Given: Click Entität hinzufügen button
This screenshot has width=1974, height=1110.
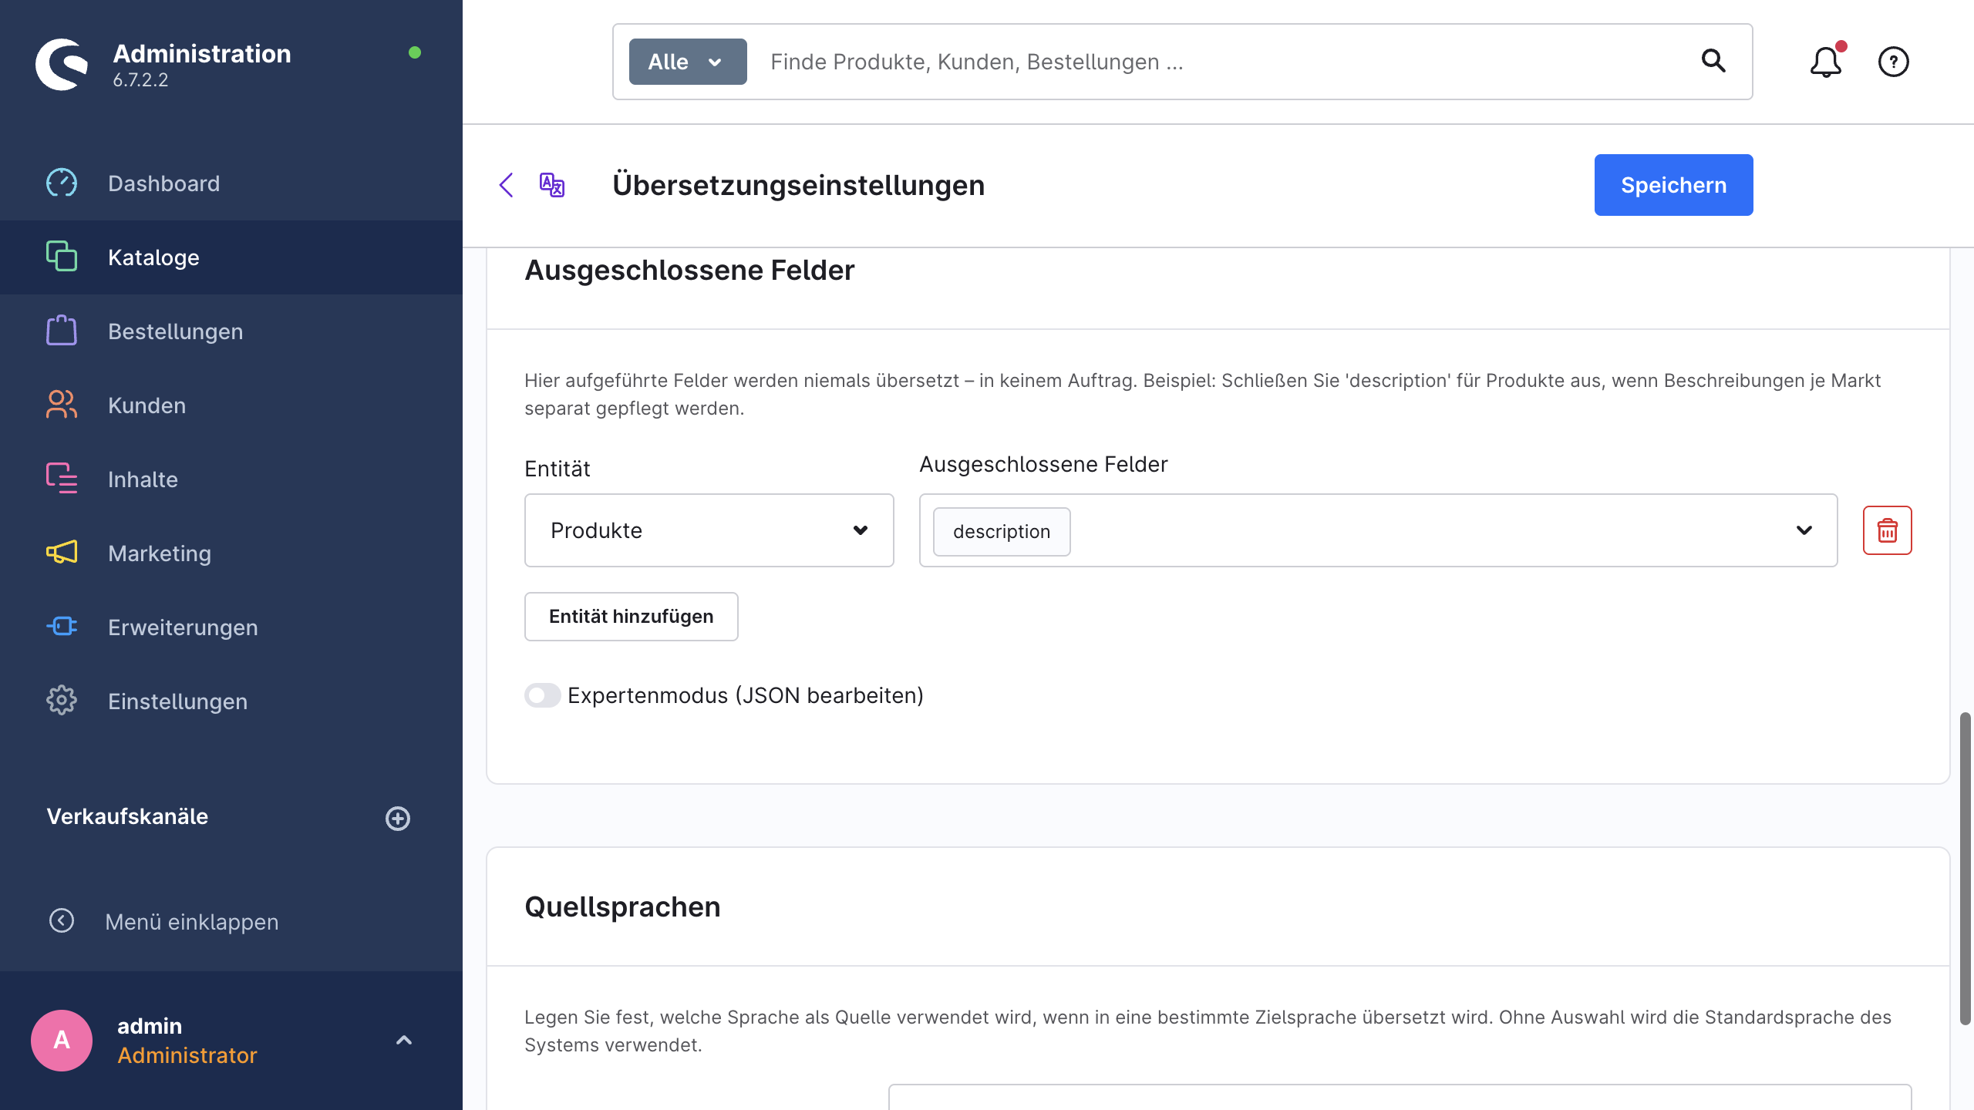Looking at the screenshot, I should [x=632, y=617].
